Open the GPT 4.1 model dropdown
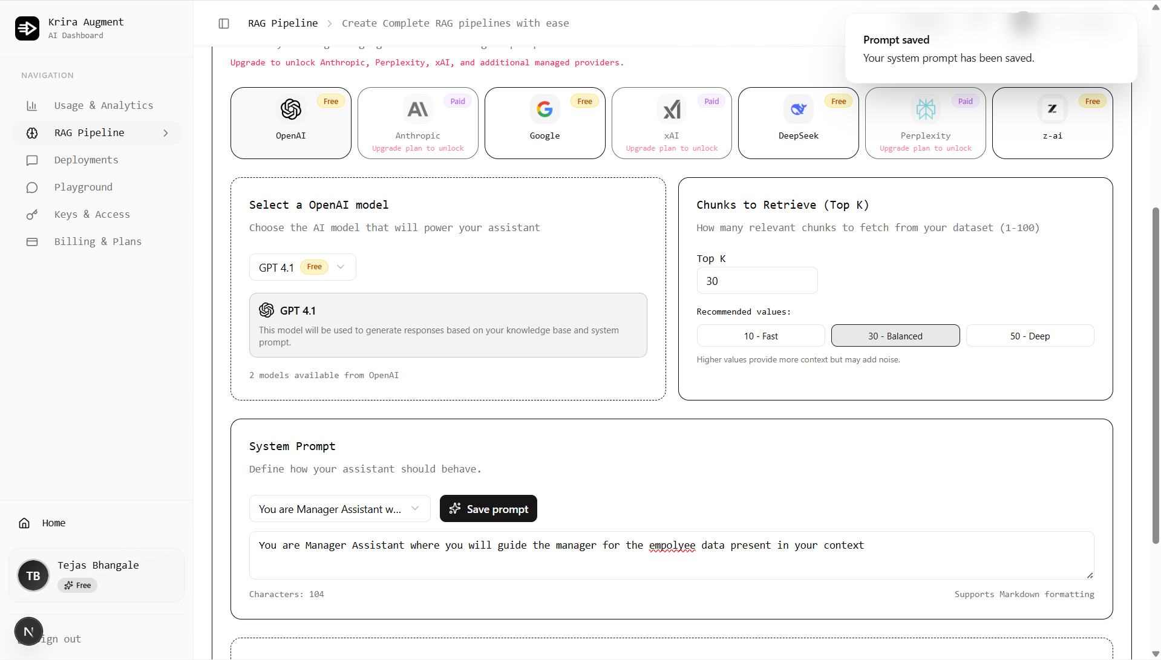The height and width of the screenshot is (660, 1161). 303,267
